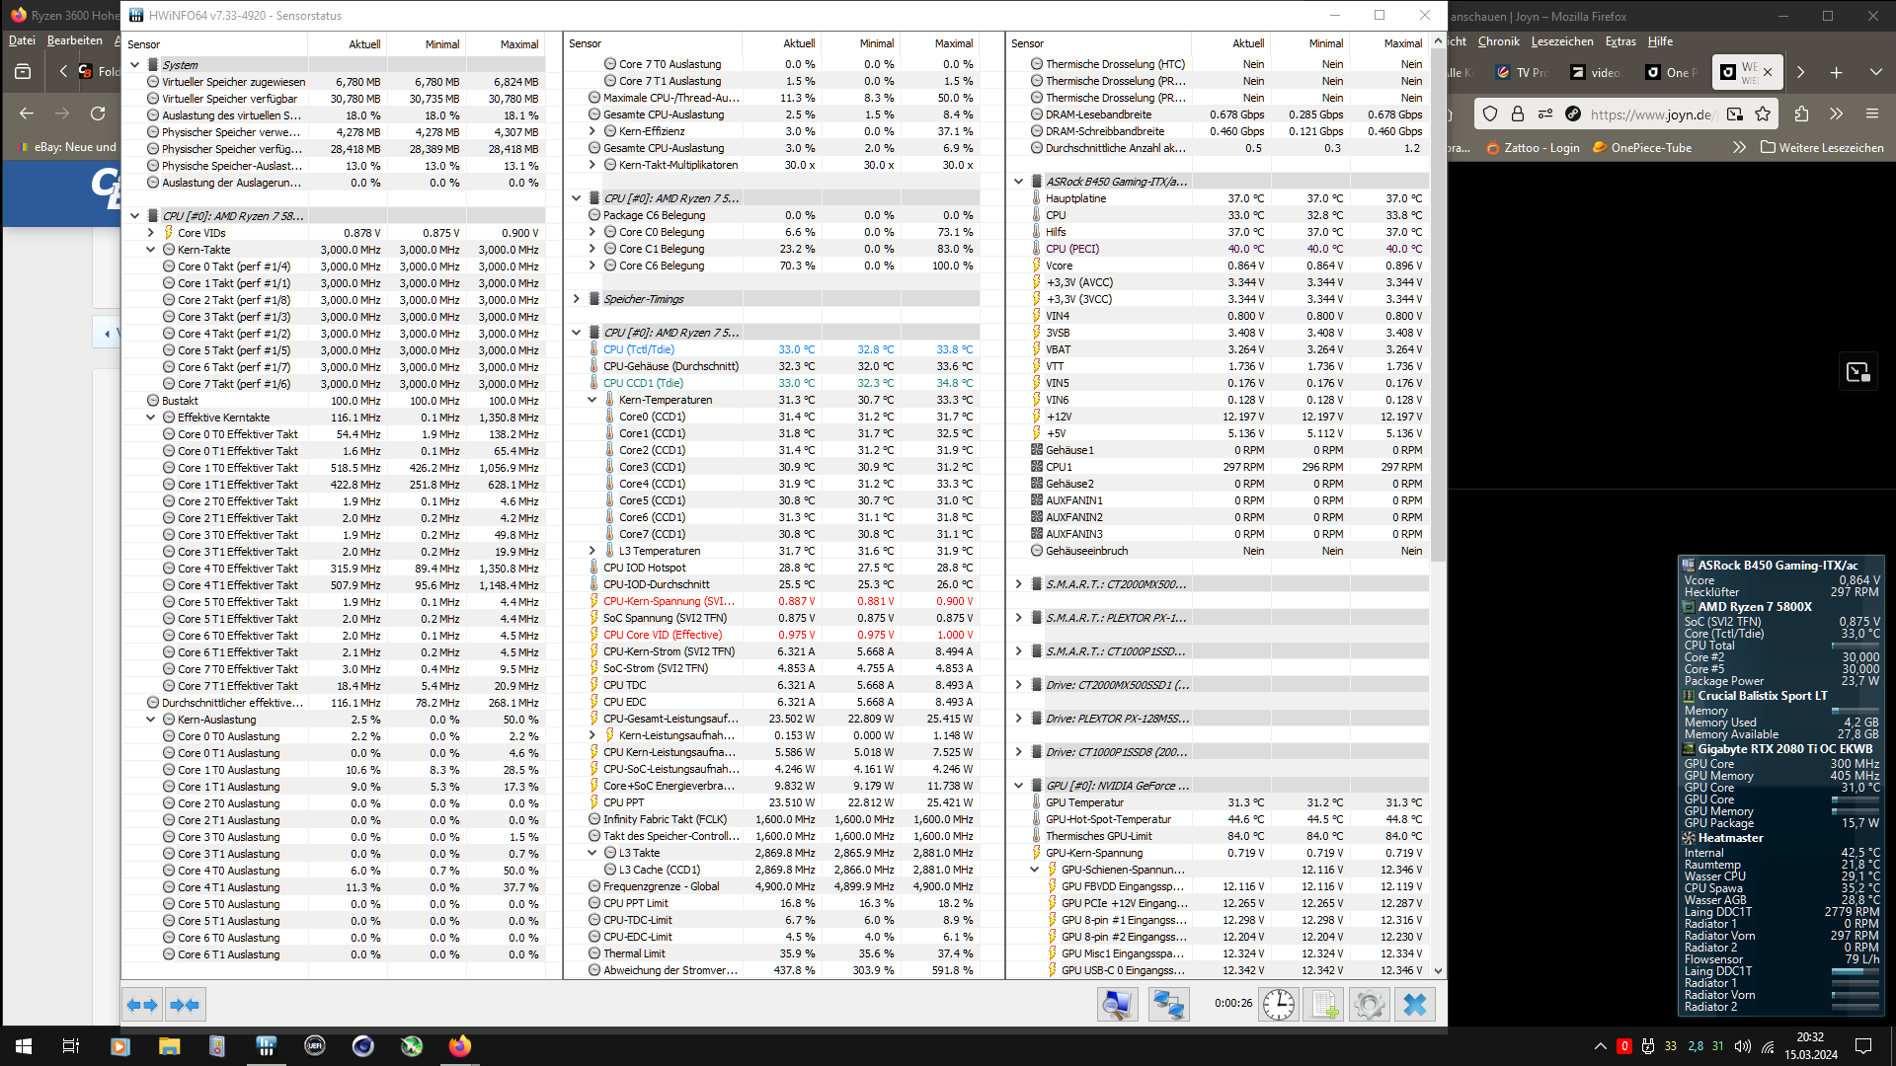Click the clock reset-timer icon
Viewport: 1896px width, 1066px height.
(1278, 1005)
